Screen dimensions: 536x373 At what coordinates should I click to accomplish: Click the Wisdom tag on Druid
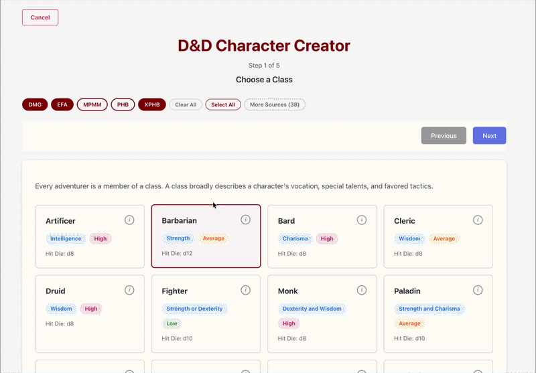61,309
